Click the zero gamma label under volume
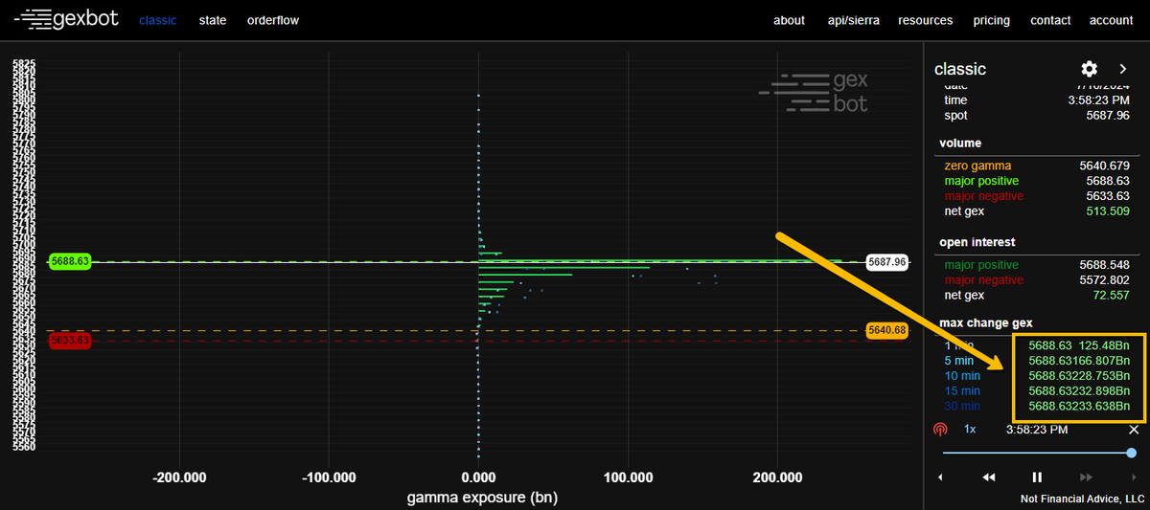Screen dimensions: 1150x510 coord(977,166)
